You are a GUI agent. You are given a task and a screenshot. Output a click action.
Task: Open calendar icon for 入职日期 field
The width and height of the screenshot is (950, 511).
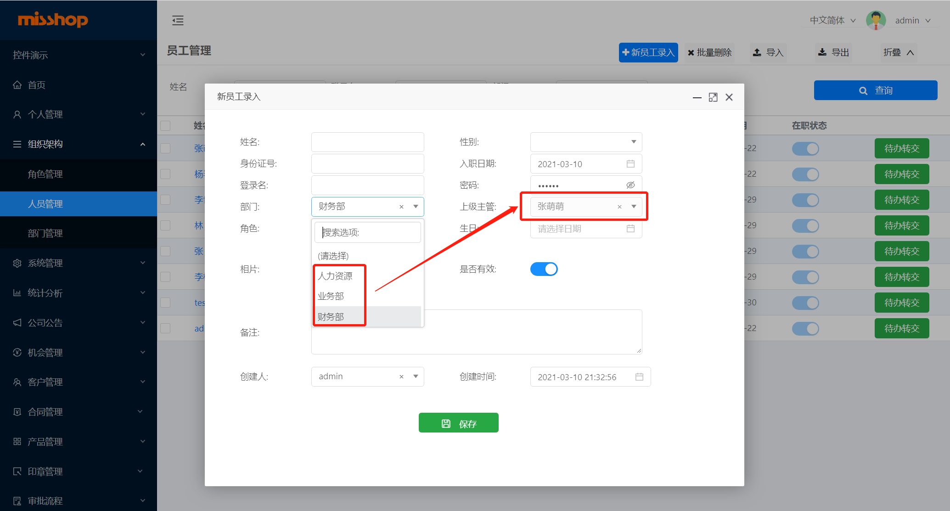point(630,164)
